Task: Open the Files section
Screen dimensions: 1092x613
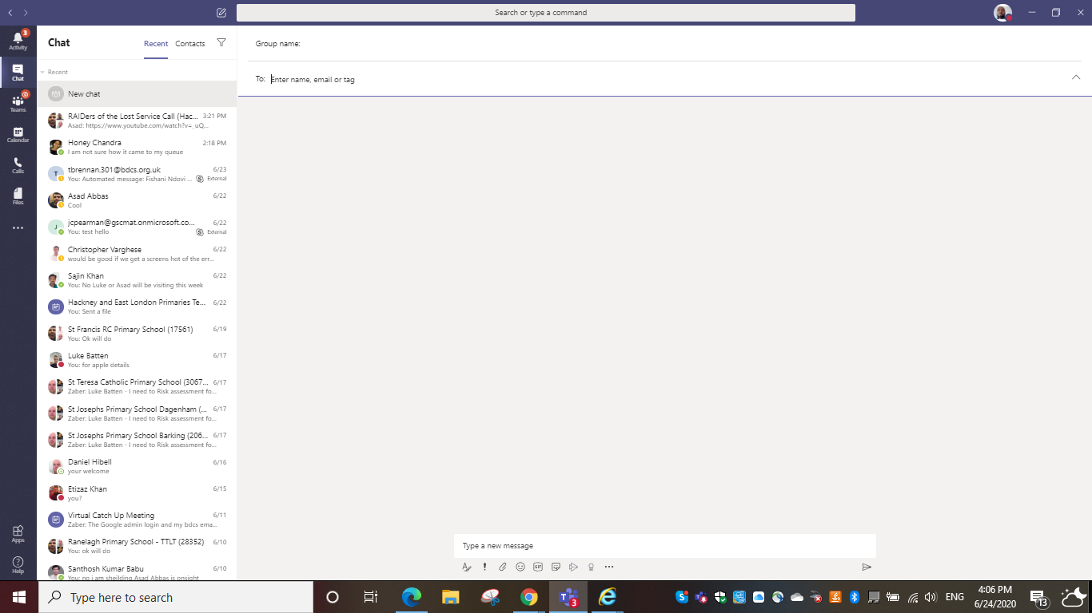Action: (x=17, y=196)
